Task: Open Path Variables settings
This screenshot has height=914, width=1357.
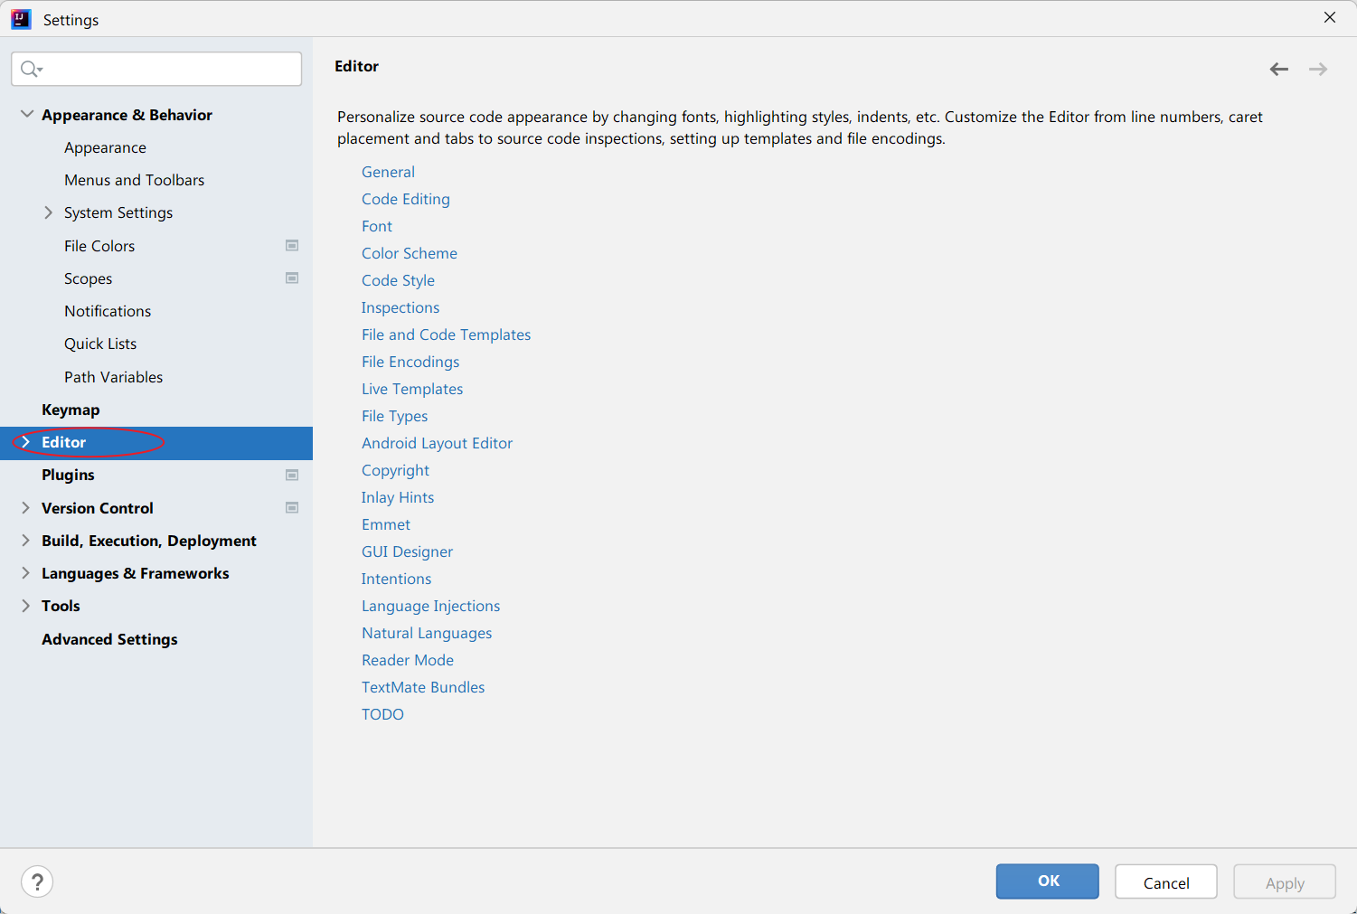Action: pos(114,377)
